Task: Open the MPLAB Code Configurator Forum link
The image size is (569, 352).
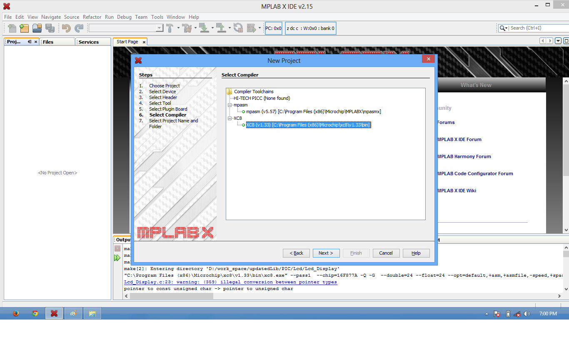Action: click(x=475, y=174)
